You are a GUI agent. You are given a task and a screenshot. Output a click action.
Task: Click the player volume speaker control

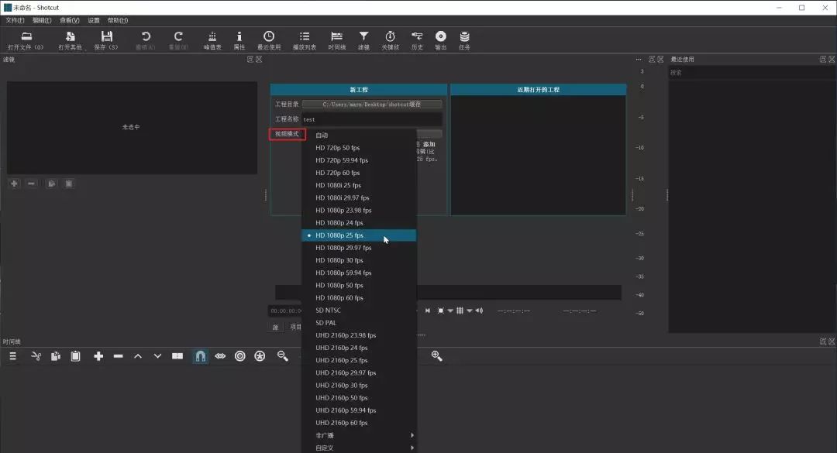479,311
